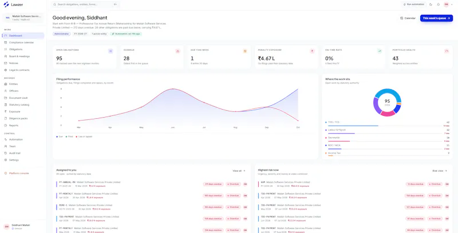The height and width of the screenshot is (233, 458).
Task: Click the Penalty Exposure rupee card icon
Action: click(x=312, y=51)
